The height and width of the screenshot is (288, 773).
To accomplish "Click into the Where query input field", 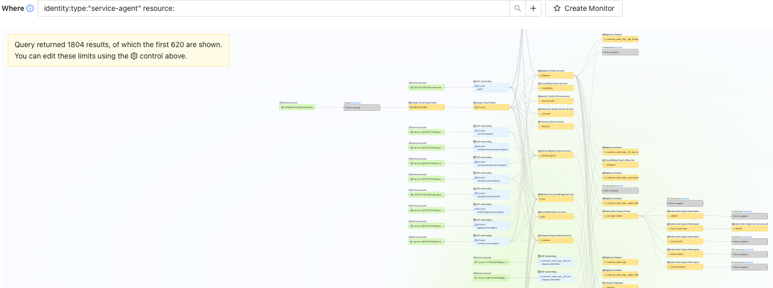I will [x=274, y=8].
